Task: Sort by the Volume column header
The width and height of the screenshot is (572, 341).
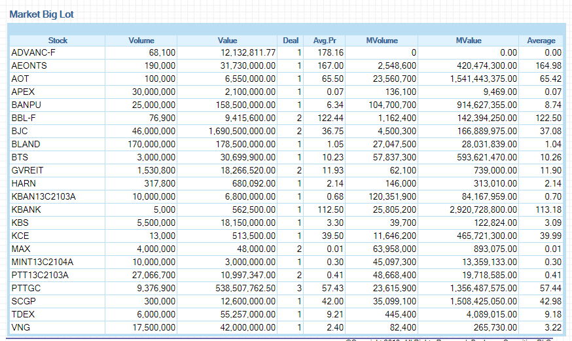Action: coord(141,41)
